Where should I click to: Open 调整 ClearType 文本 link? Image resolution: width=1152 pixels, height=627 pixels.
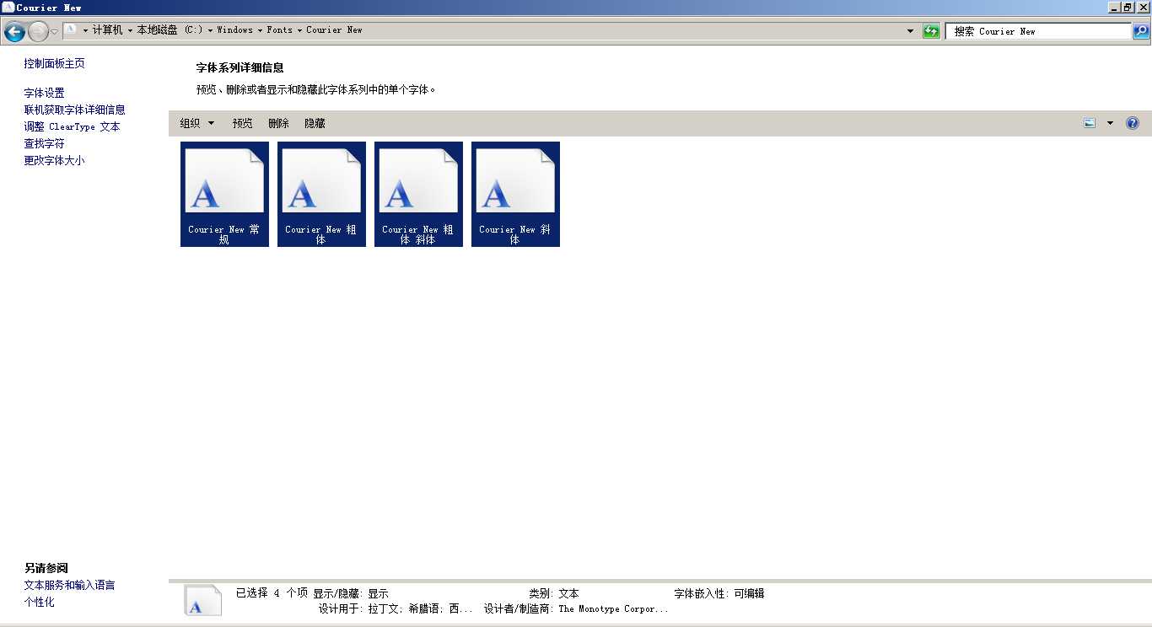pos(72,126)
